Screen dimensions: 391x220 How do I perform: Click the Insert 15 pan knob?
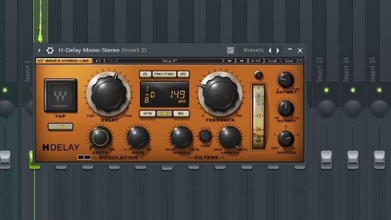(x=379, y=108)
